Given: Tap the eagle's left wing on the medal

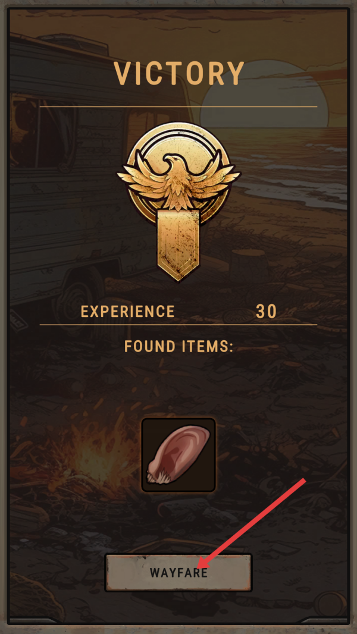Looking at the screenshot, I should [x=139, y=178].
